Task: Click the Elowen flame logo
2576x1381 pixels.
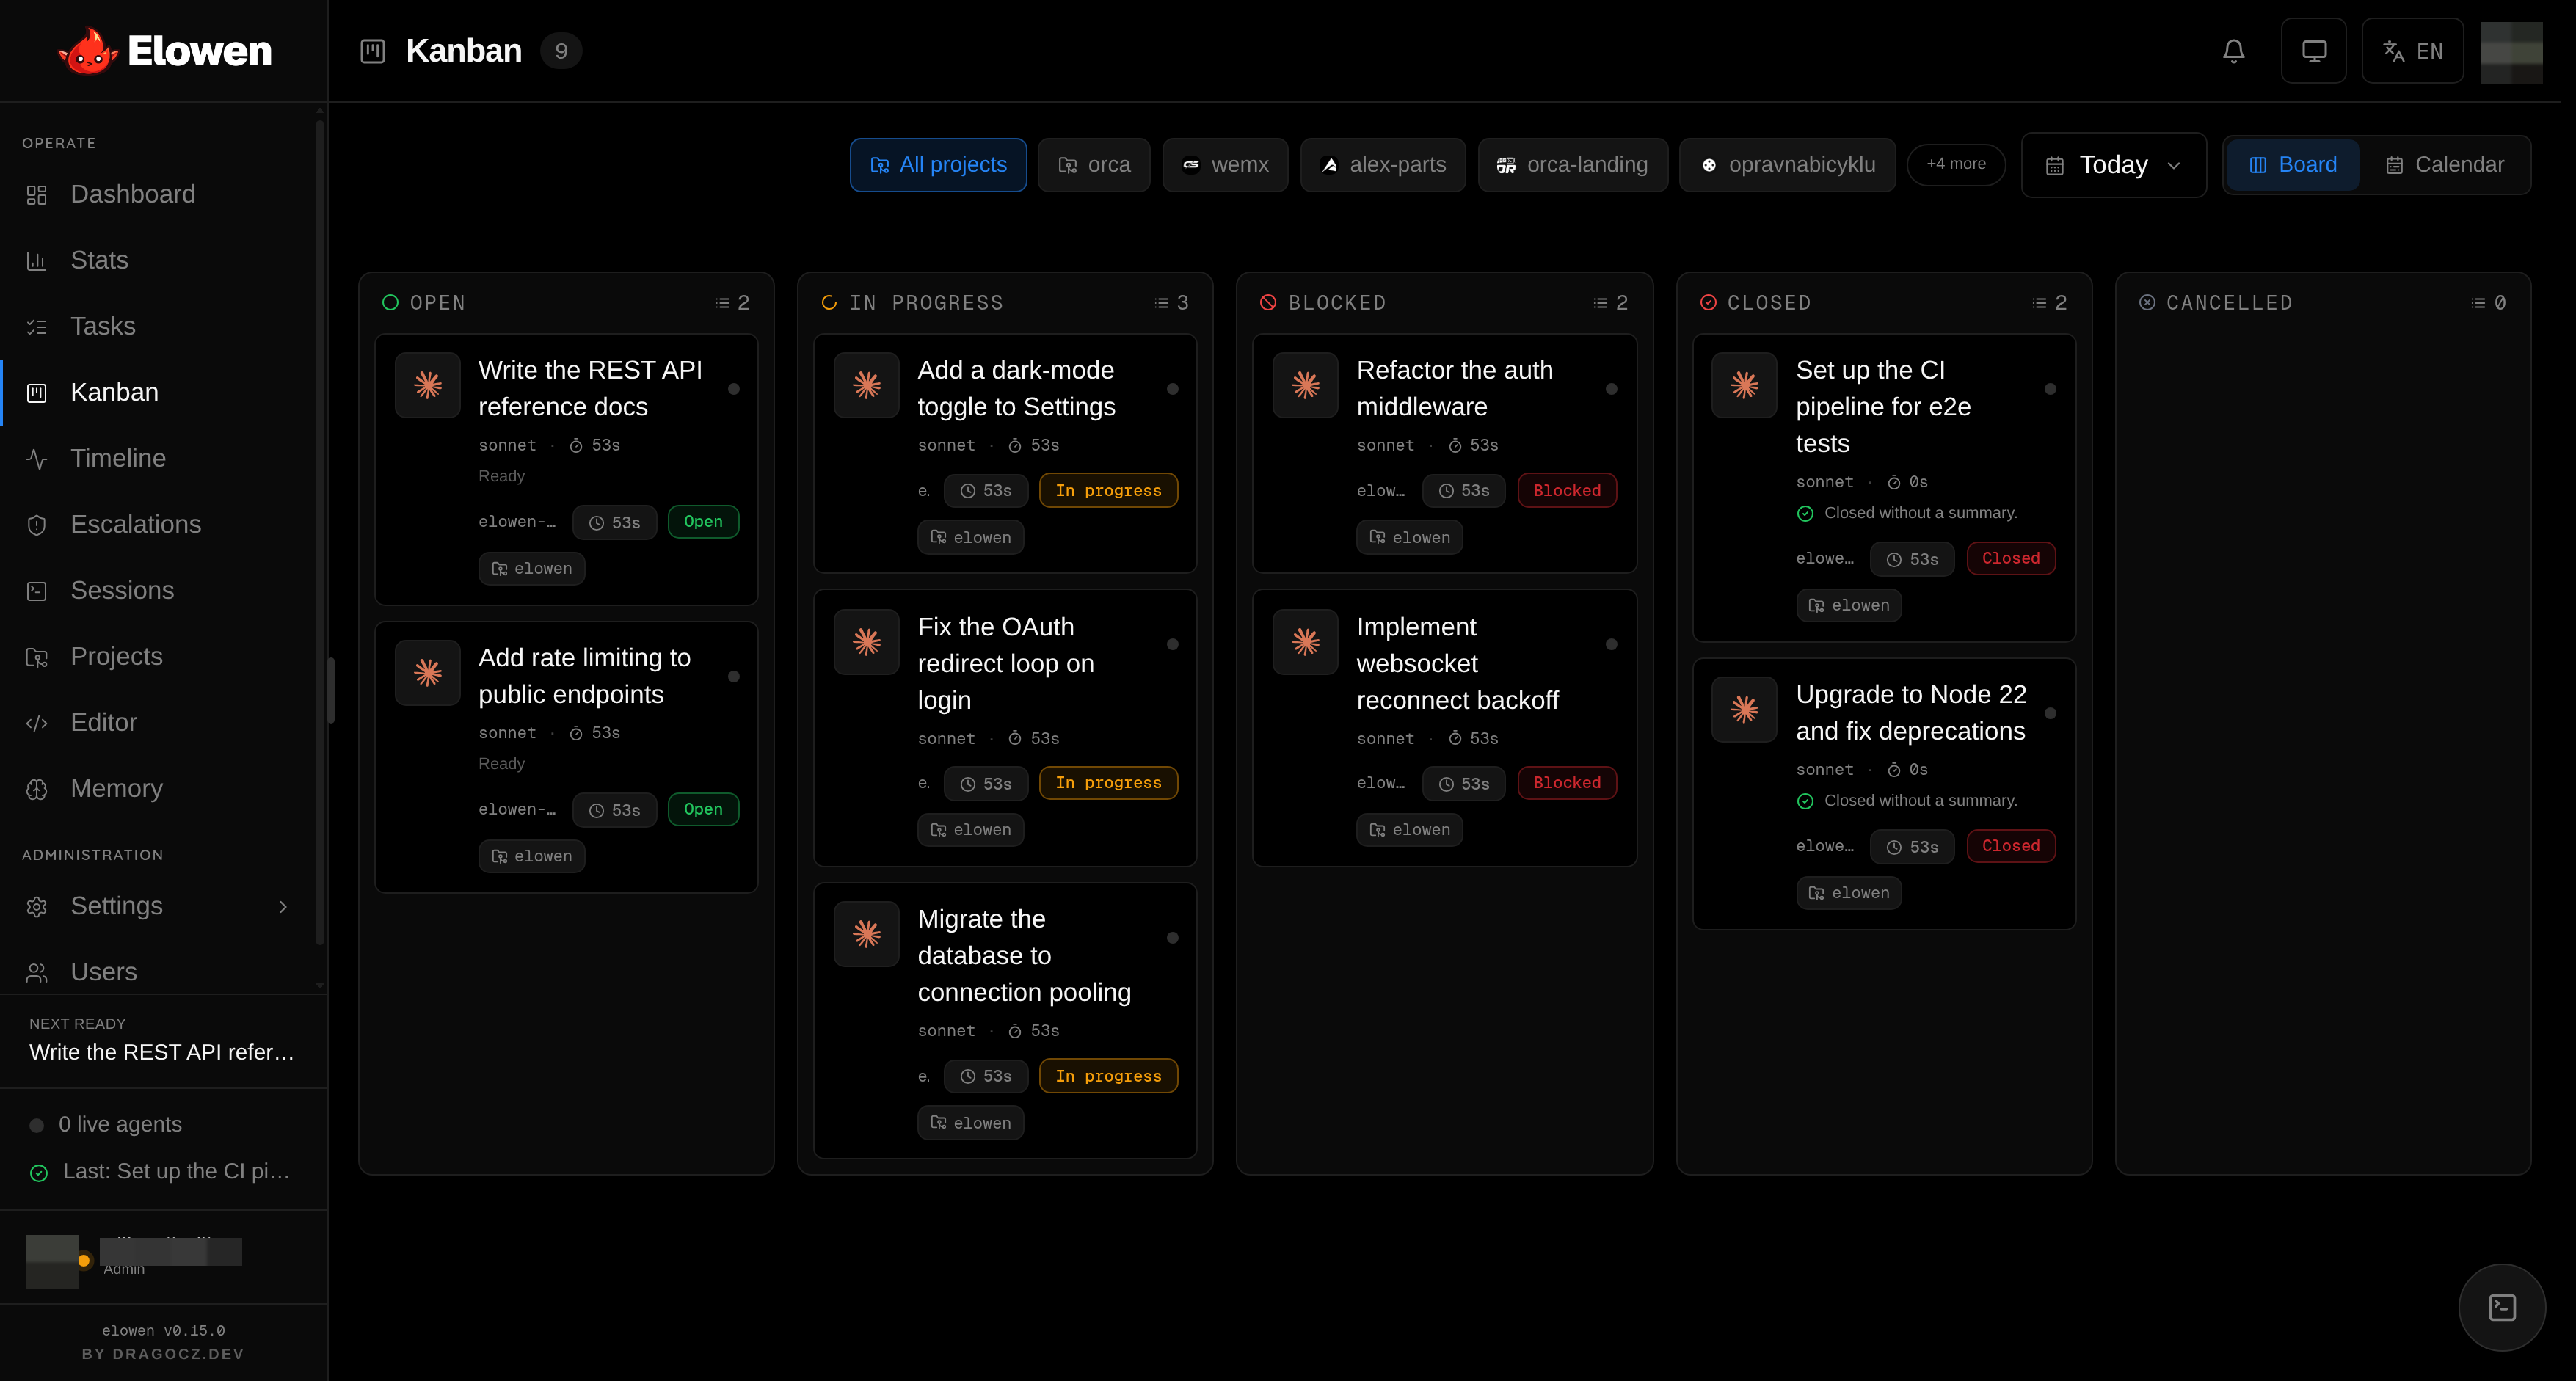Action: (88, 51)
